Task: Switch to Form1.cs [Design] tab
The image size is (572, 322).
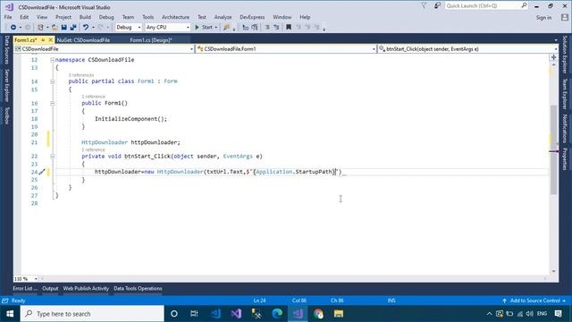Action: [151, 40]
